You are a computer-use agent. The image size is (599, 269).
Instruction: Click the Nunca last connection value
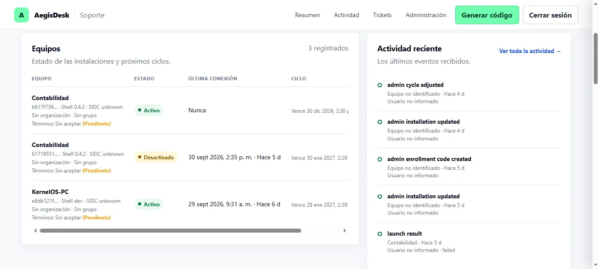pyautogui.click(x=197, y=111)
